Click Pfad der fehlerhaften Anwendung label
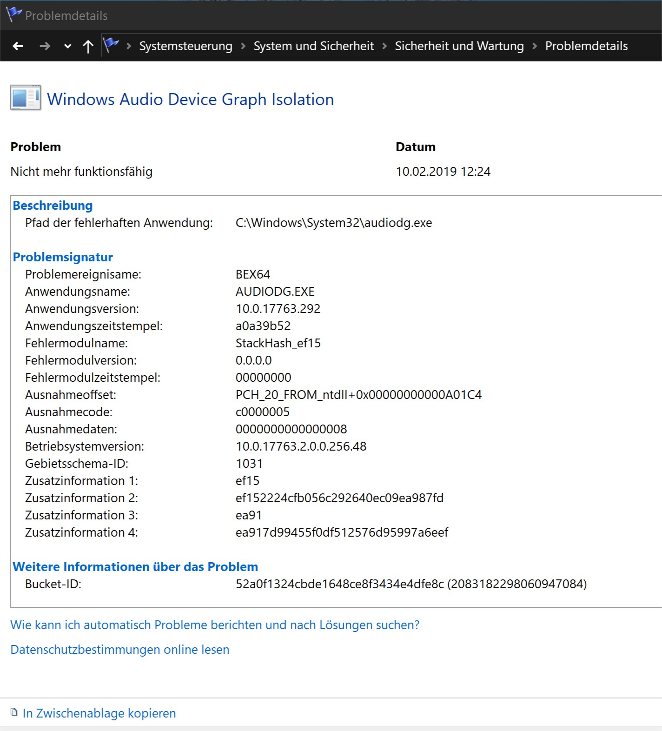Screen dimensions: 662x731 (119, 223)
